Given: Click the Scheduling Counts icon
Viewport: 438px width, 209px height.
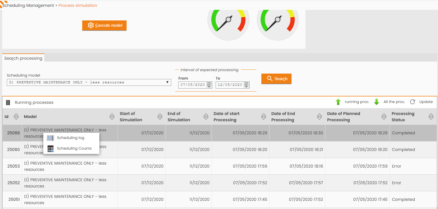Looking at the screenshot, I should (50, 149).
